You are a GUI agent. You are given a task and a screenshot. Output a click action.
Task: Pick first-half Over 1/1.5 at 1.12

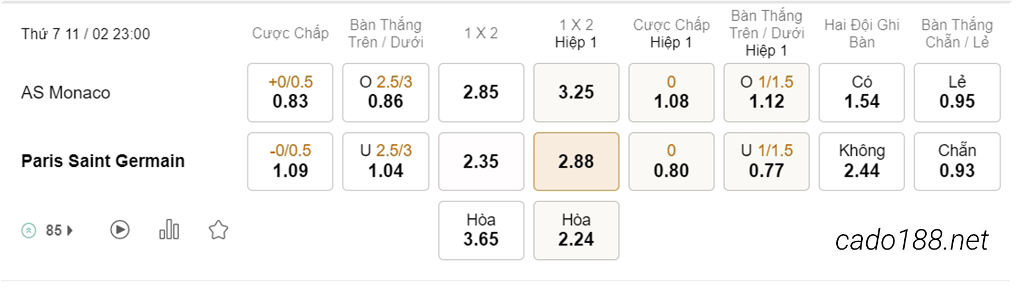pos(767,93)
